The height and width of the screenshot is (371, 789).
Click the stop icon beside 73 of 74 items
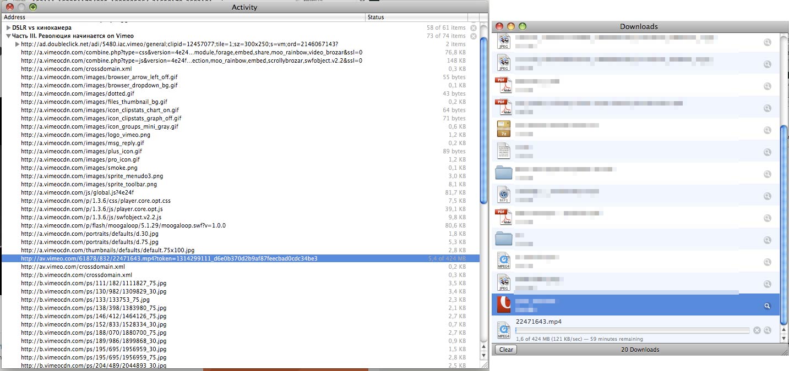(473, 36)
